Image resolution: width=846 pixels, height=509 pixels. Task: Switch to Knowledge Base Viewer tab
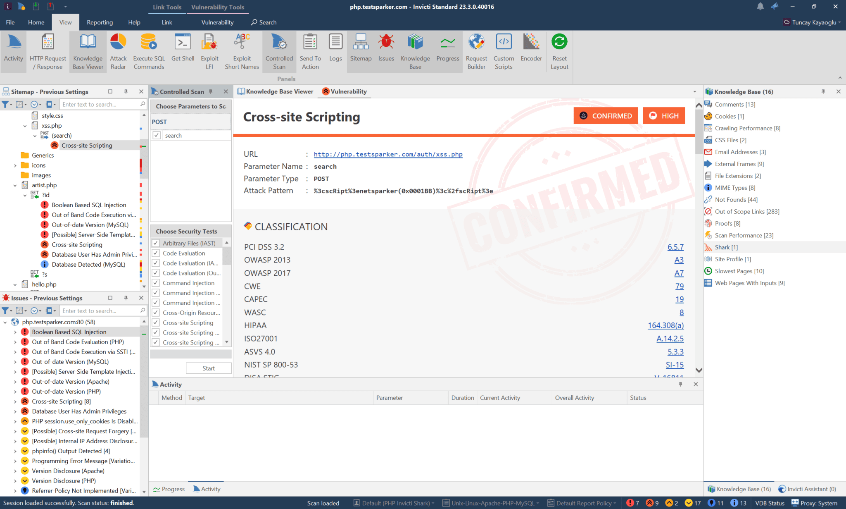point(276,92)
